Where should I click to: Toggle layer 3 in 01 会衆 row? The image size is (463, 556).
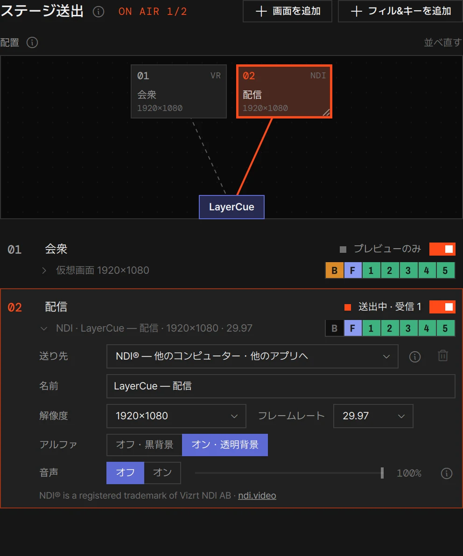(408, 271)
